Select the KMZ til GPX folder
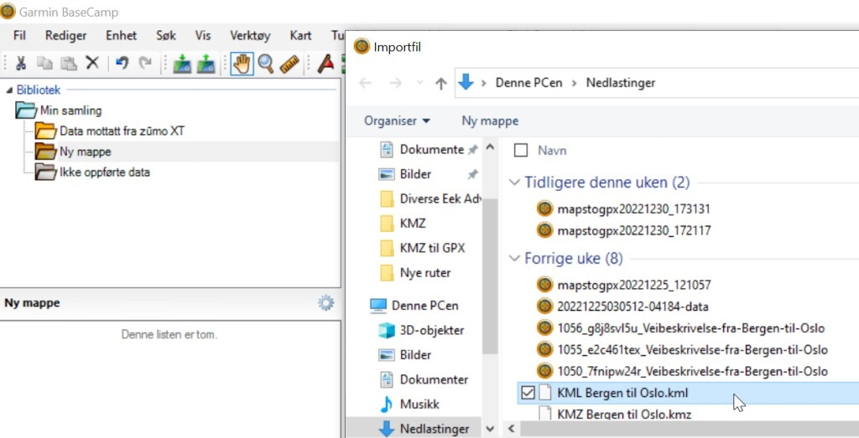The width and height of the screenshot is (859, 438). pos(432,248)
